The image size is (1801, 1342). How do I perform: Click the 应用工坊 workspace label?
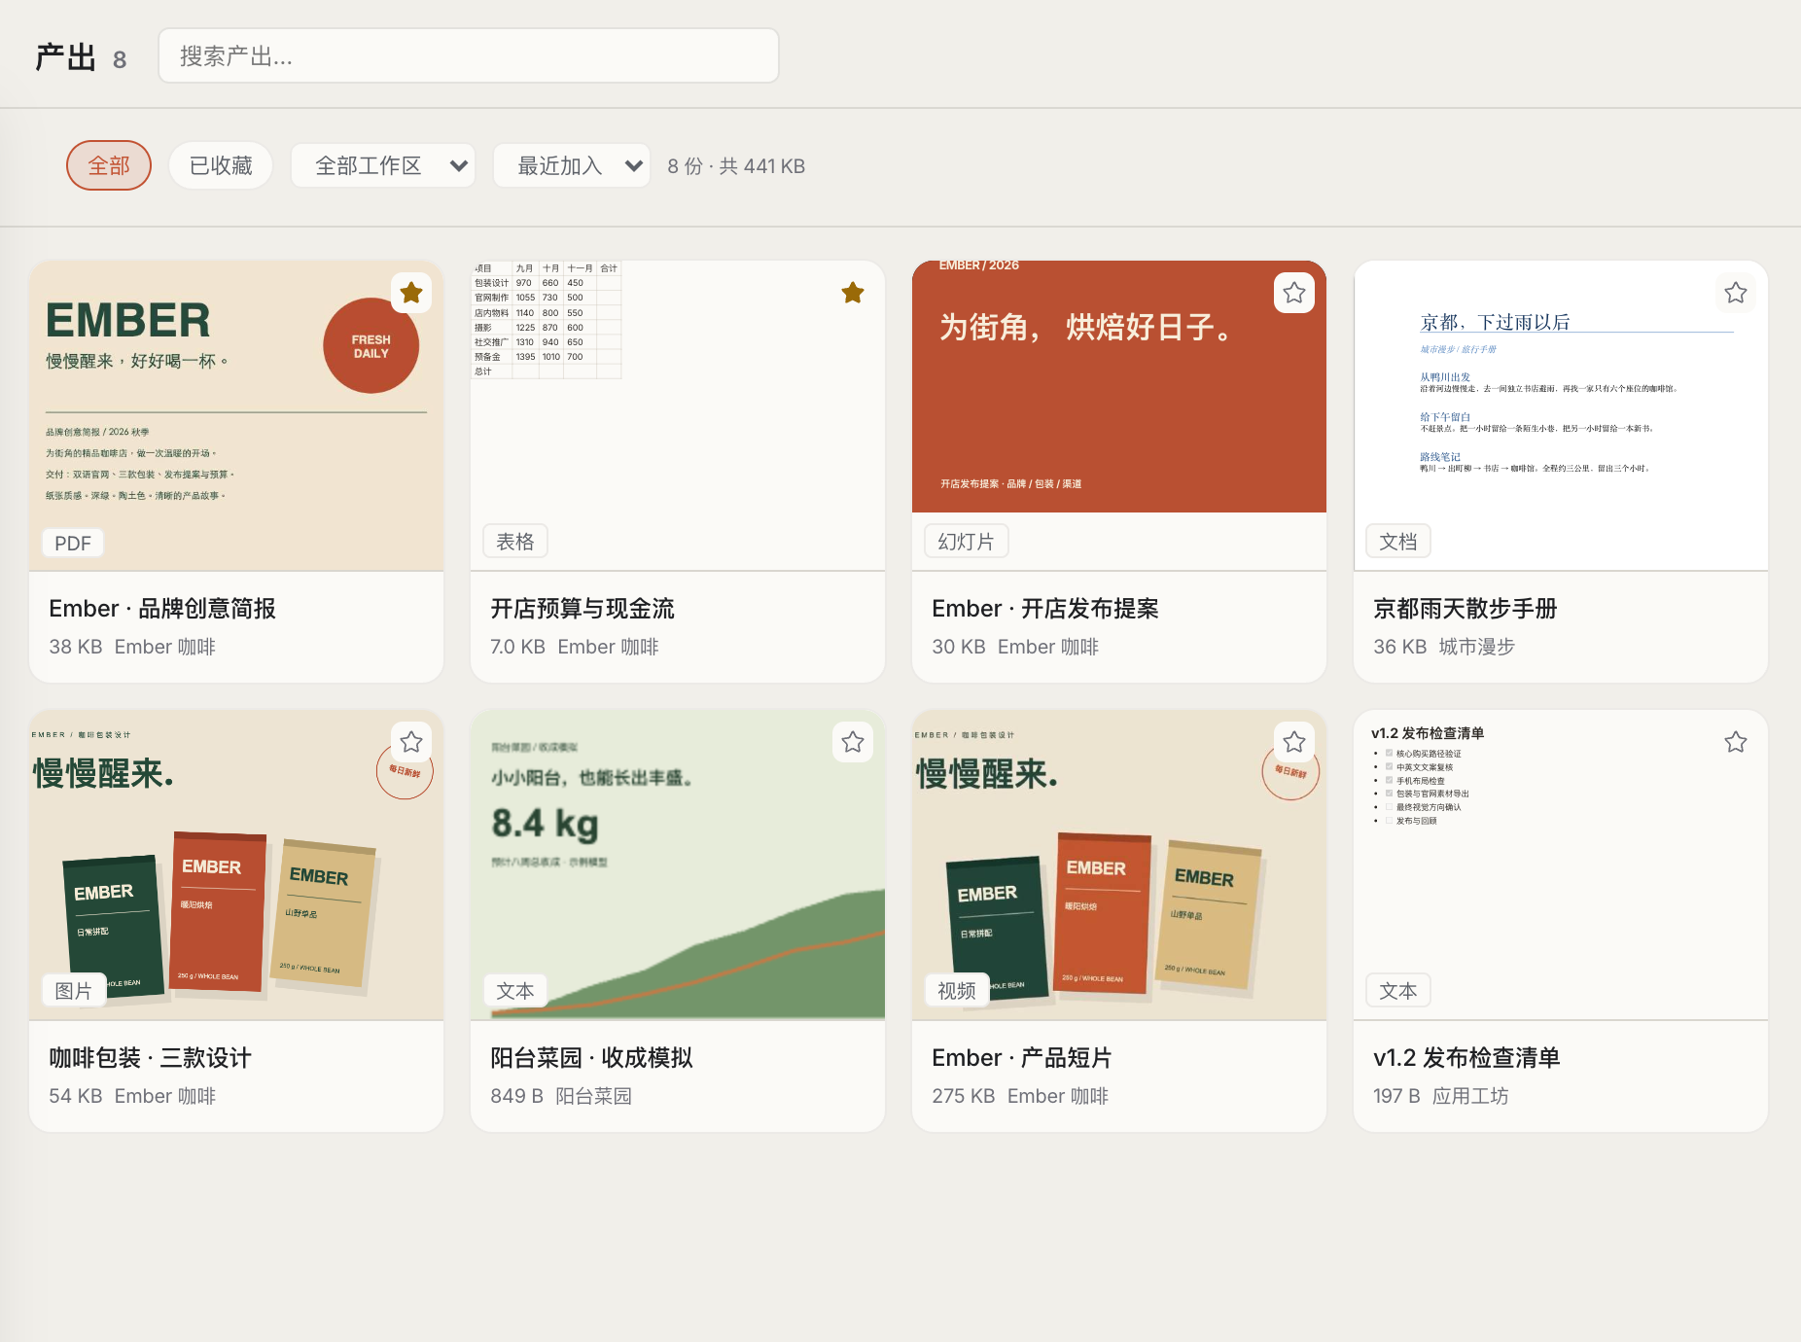[1470, 1096]
